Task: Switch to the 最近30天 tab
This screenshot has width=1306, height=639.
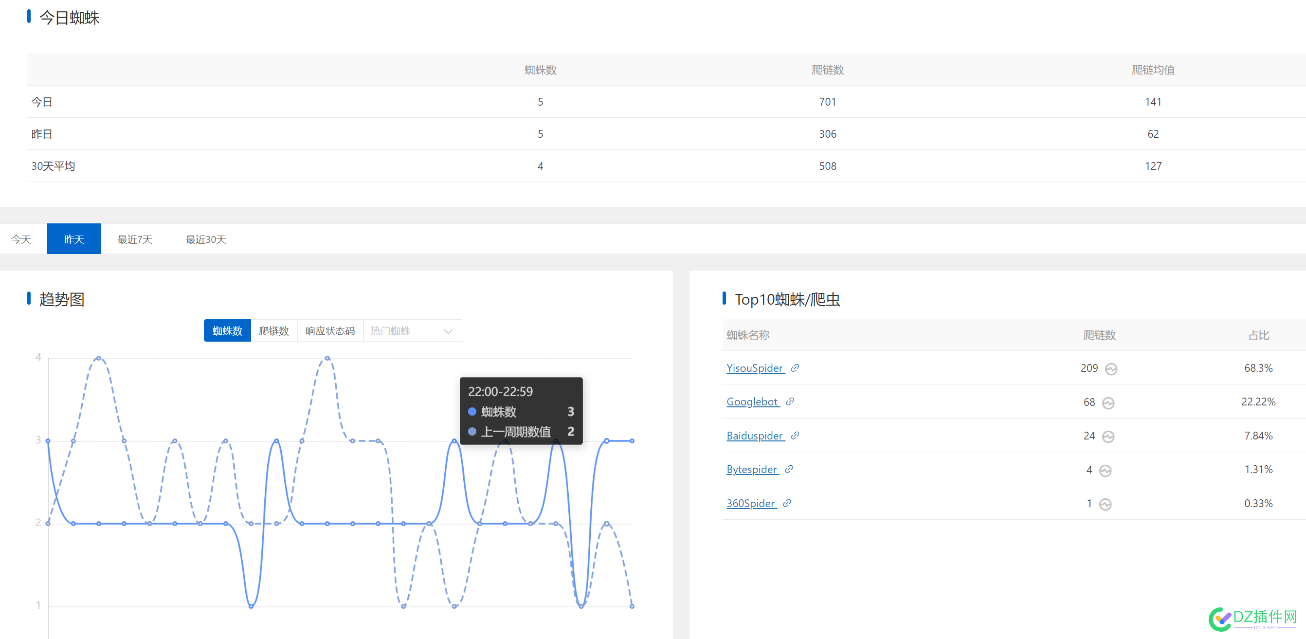Action: 206,239
